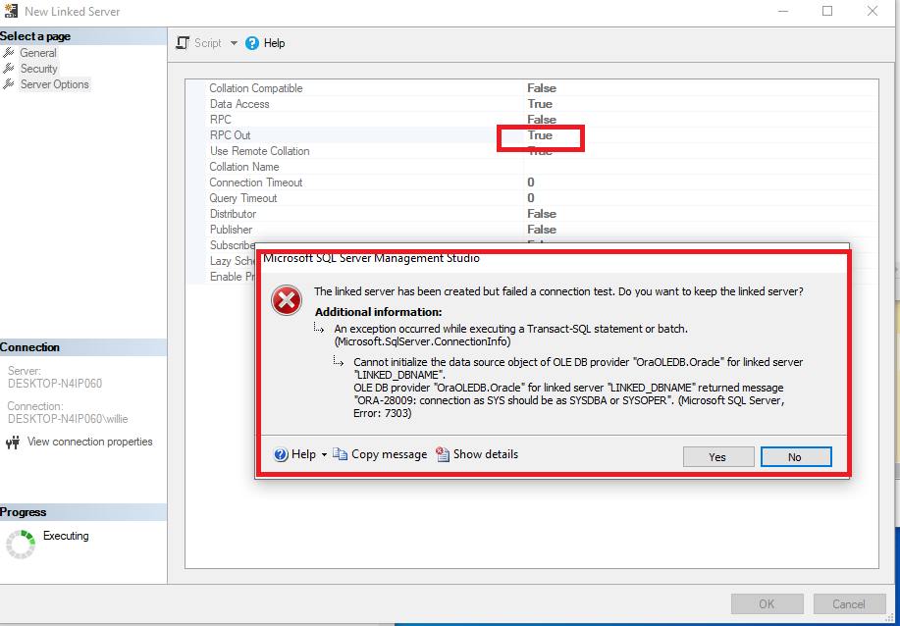This screenshot has height=626, width=900.
Task: Open View connection properties
Action: click(79, 442)
